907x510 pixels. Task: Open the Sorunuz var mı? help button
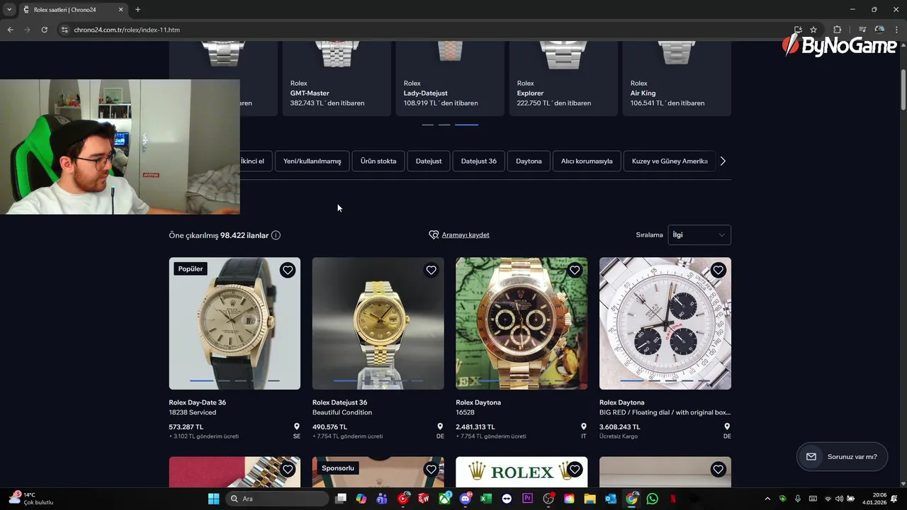(843, 457)
